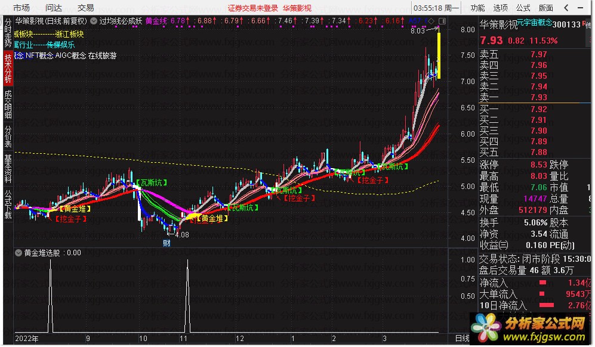Select 卖四 price 7.96
The width and height of the screenshot is (595, 347).
pos(539,65)
